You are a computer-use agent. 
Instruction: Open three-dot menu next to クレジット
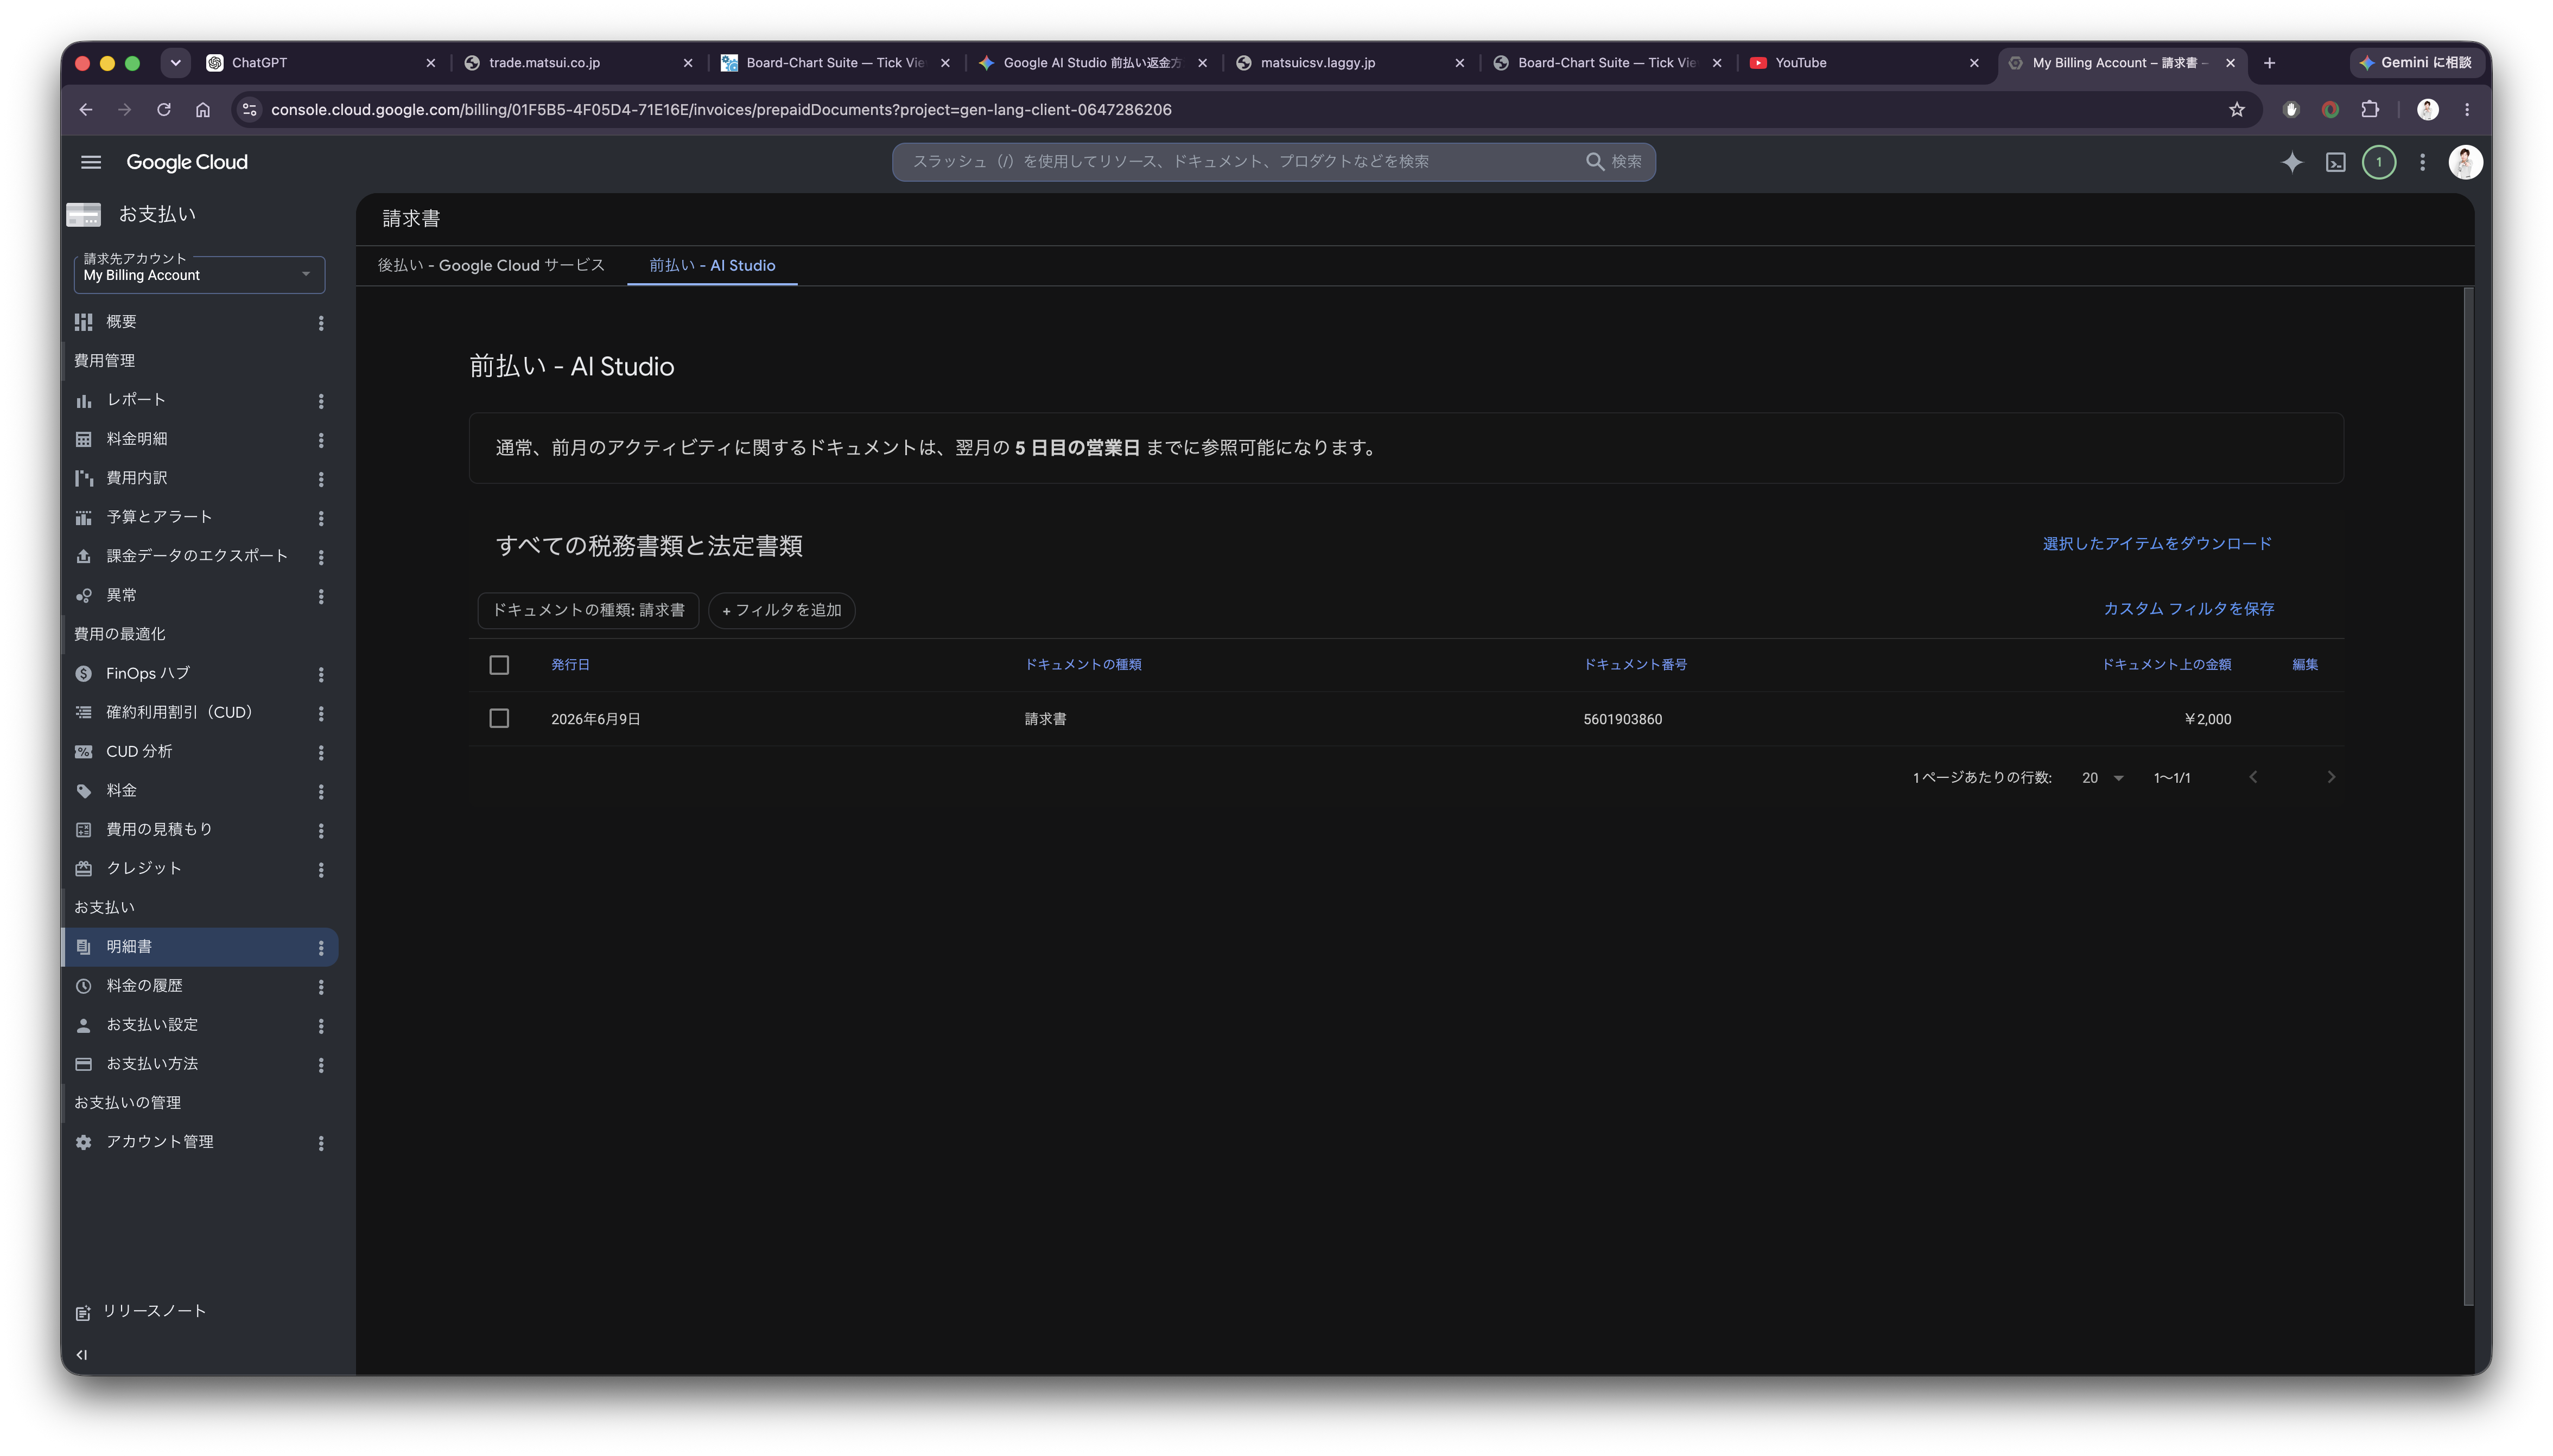point(321,870)
